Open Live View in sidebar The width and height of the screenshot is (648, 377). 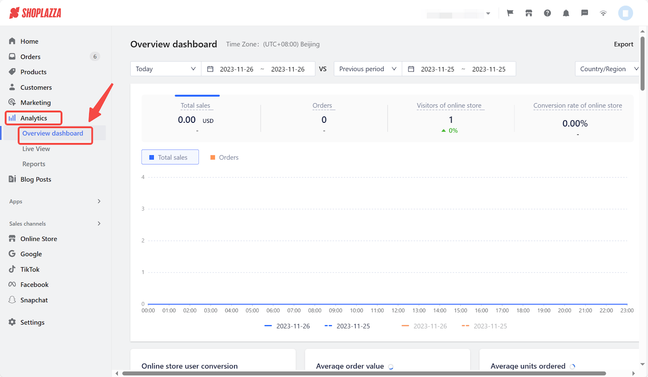[x=36, y=149]
